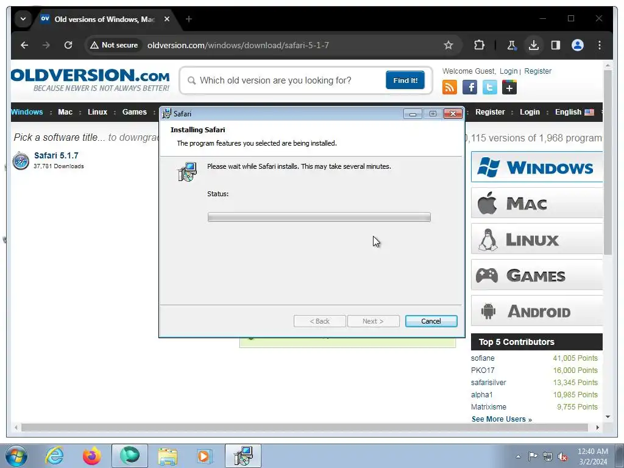Screen dimensions: 624x468
Task: Select the Games platform banner
Action: coord(537,275)
